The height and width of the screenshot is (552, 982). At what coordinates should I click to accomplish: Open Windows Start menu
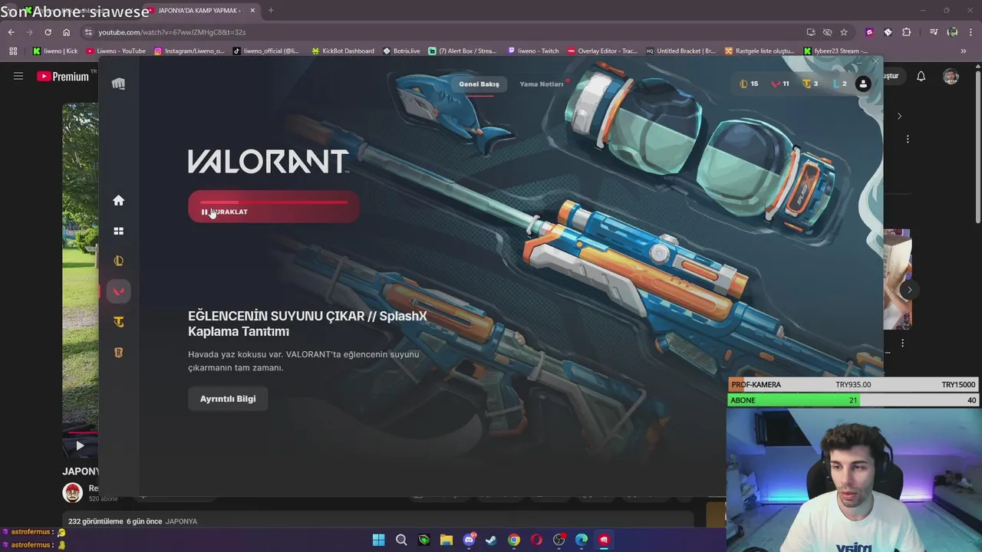tap(378, 540)
